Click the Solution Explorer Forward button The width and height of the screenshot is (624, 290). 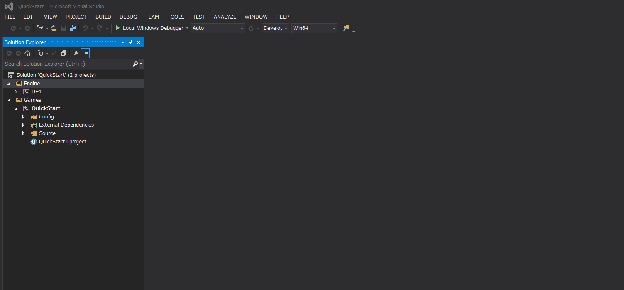point(18,53)
